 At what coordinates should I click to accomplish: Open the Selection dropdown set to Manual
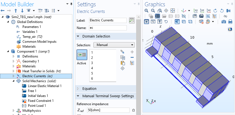[114, 45]
